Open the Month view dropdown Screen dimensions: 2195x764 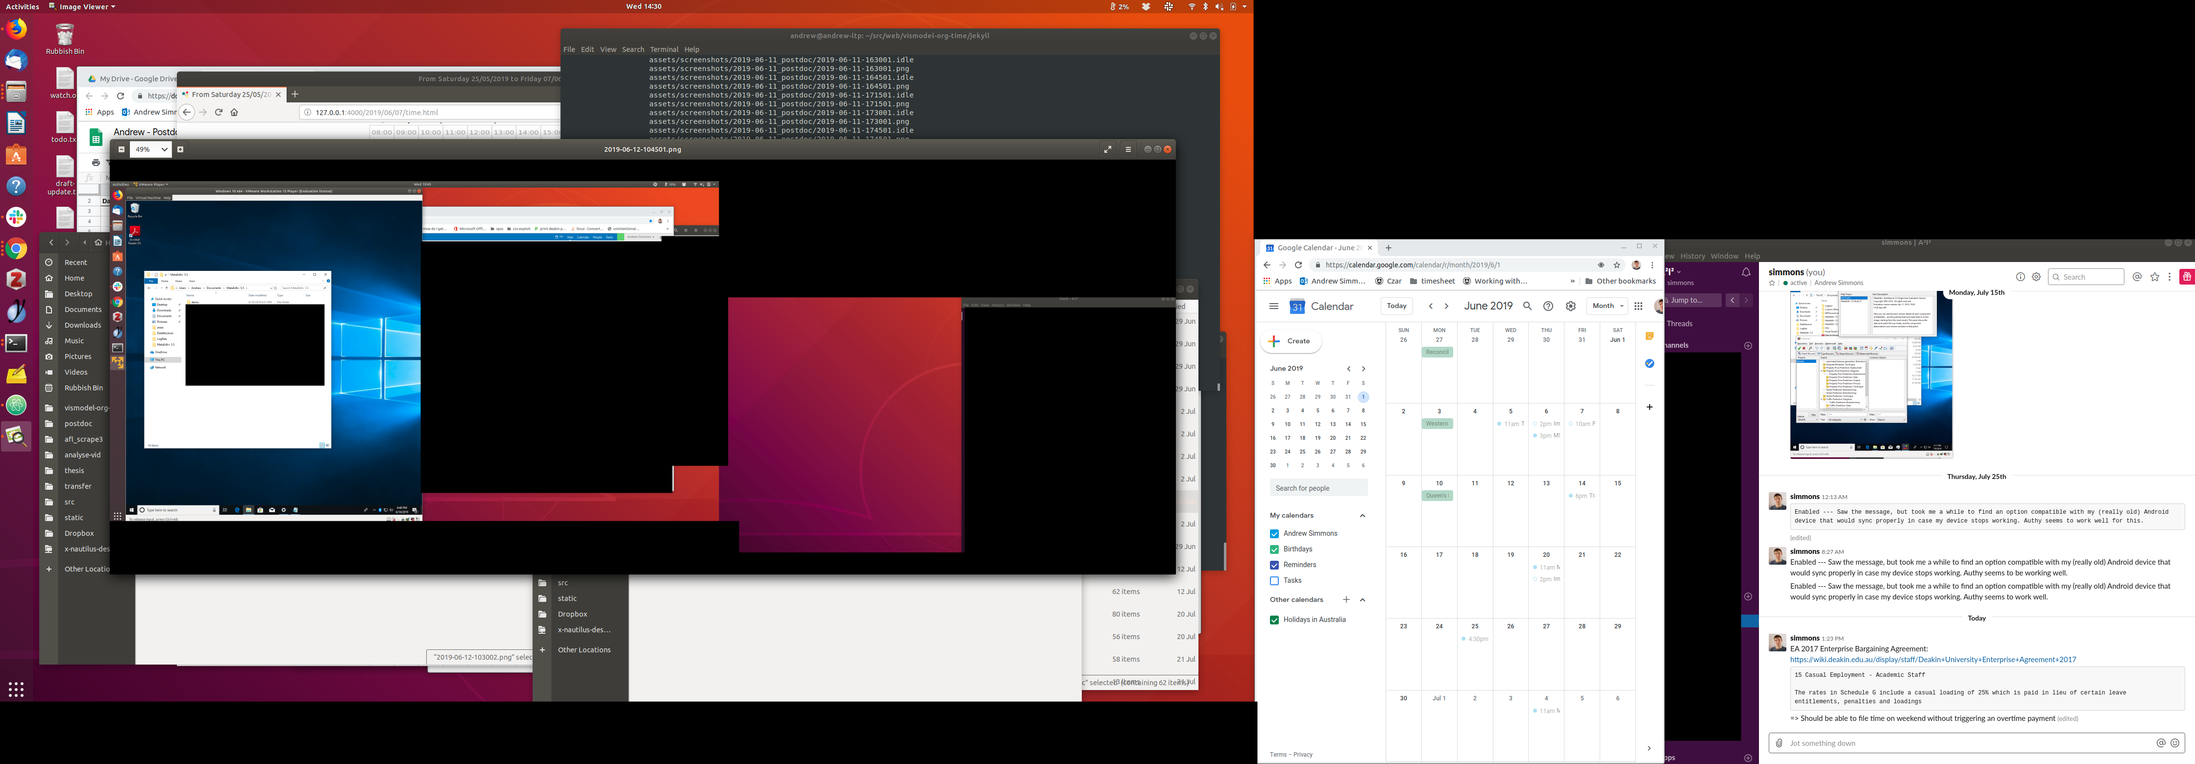pyautogui.click(x=1607, y=307)
